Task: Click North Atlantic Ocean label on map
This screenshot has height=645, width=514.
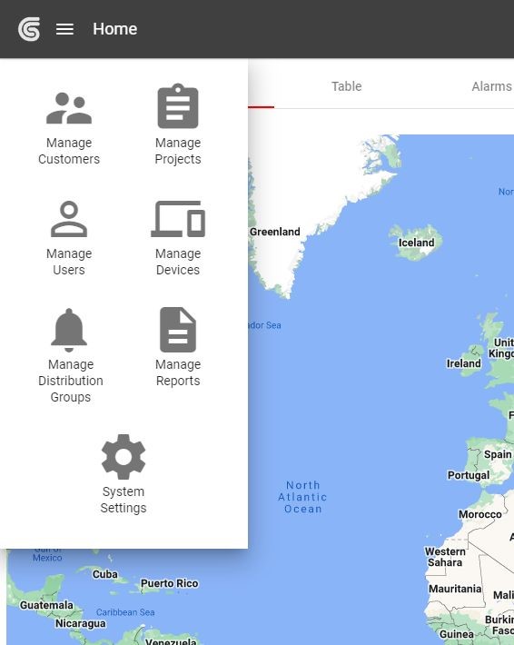Action: coord(302,497)
